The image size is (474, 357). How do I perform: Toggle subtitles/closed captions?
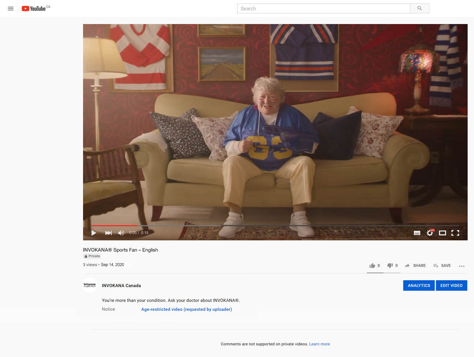(417, 233)
